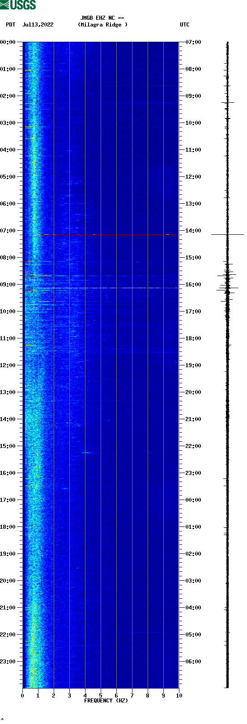Click station code JMGB EHZ NC --
The width and height of the screenshot is (247, 724).
pos(102,18)
